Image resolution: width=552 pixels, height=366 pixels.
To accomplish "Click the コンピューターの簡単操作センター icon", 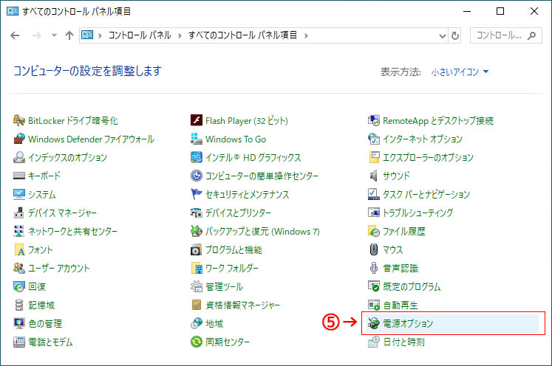I will (x=197, y=176).
